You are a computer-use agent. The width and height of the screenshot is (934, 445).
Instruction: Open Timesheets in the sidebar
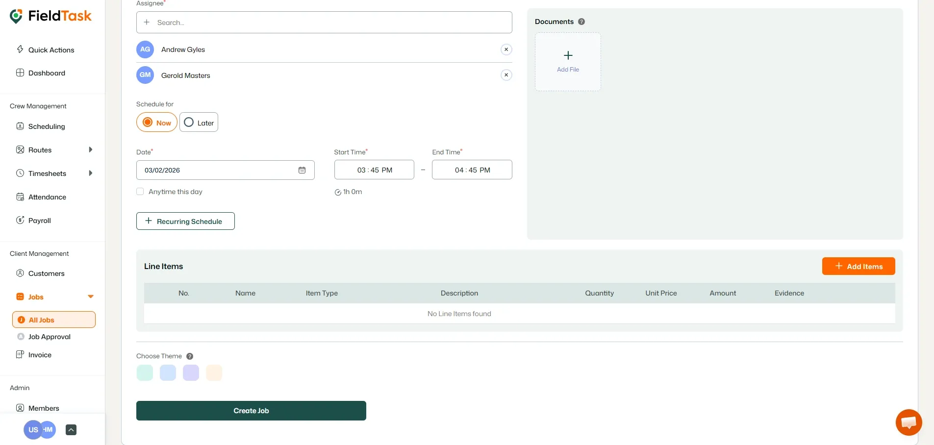(x=47, y=173)
